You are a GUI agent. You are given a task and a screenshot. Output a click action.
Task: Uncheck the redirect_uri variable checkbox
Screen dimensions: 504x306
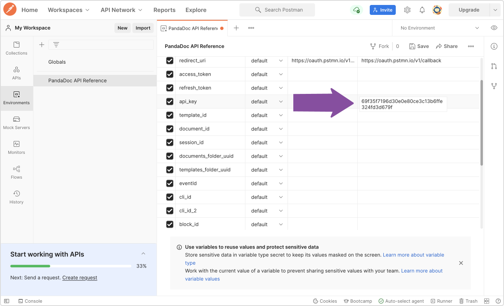click(169, 60)
